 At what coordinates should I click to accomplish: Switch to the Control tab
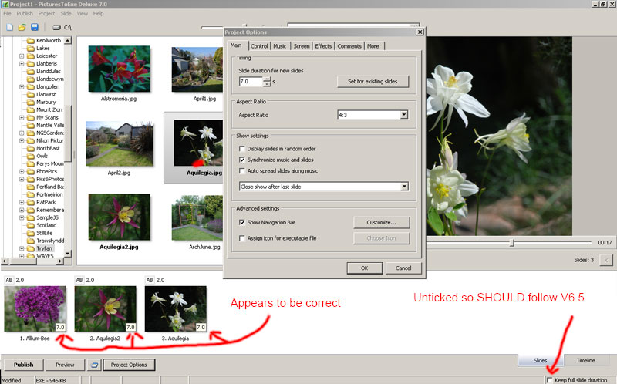[x=259, y=46]
